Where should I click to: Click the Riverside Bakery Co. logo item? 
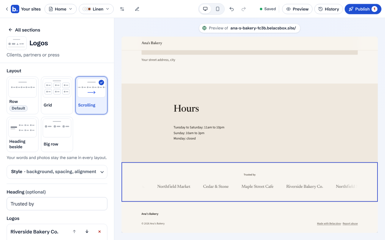[34, 232]
